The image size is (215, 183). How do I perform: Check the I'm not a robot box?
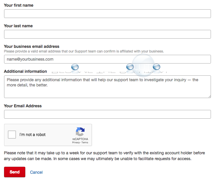[x=12, y=135]
